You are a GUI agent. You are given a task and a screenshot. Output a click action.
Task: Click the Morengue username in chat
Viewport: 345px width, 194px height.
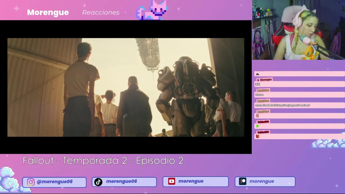[266, 80]
